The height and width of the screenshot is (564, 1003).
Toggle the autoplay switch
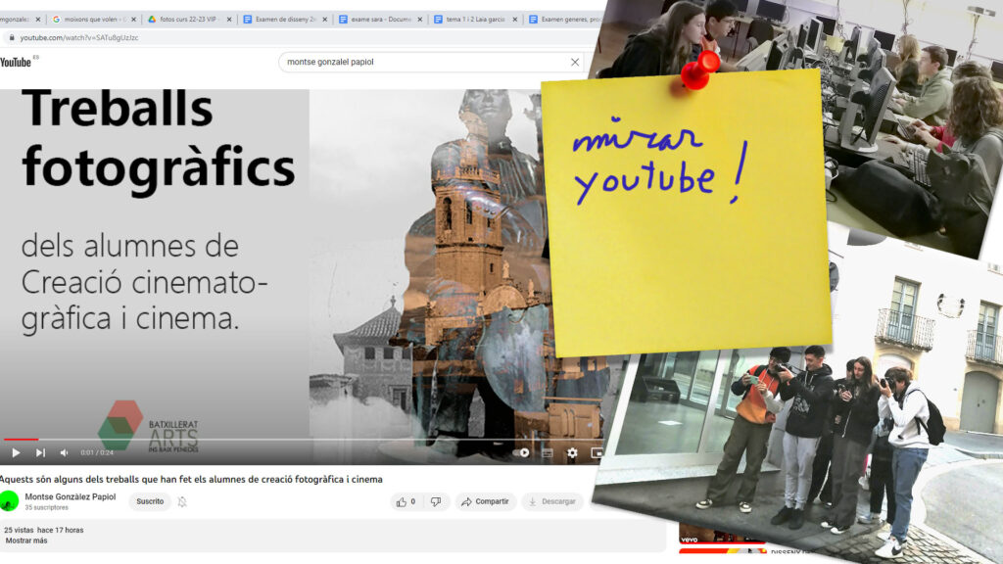click(521, 452)
